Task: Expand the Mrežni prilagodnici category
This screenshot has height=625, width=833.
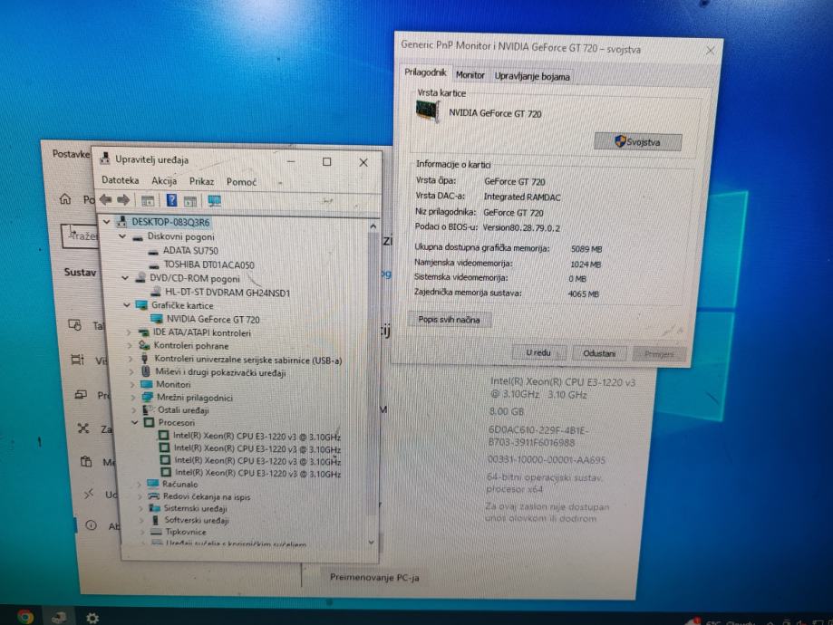Action: [133, 398]
